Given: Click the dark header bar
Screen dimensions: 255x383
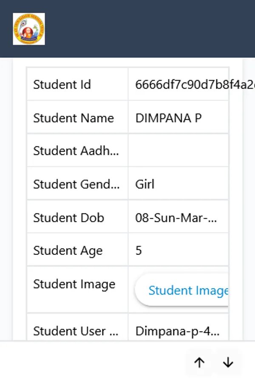Looking at the screenshot, I should (149, 29).
